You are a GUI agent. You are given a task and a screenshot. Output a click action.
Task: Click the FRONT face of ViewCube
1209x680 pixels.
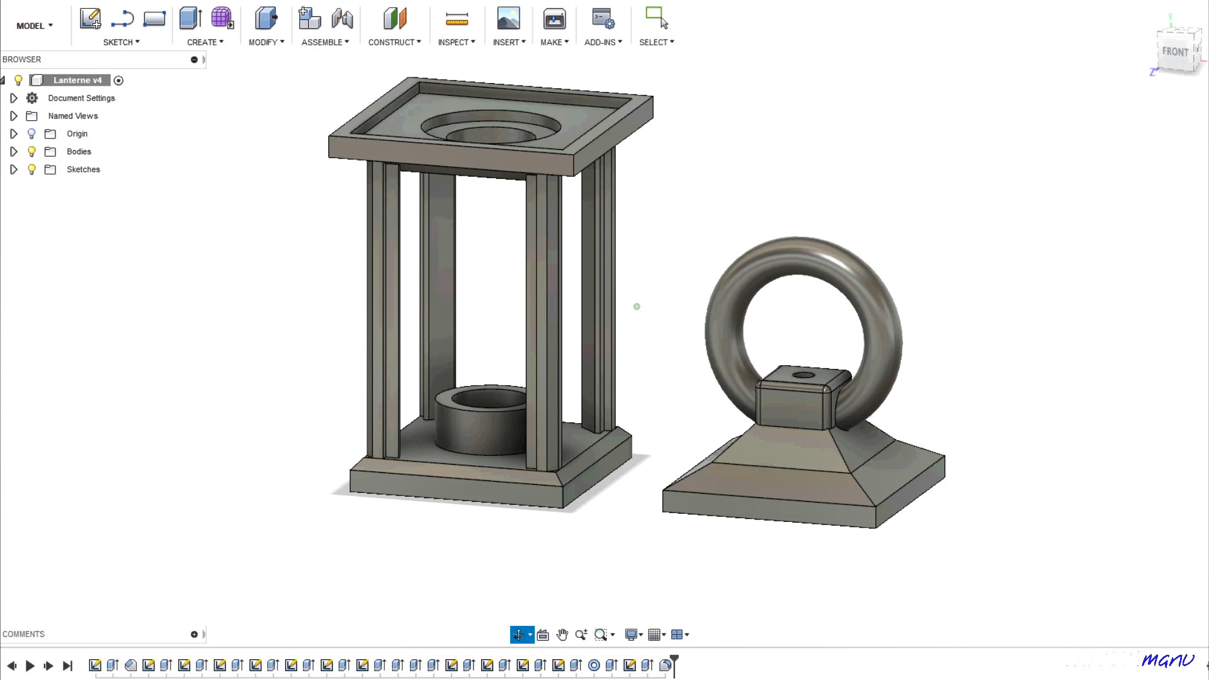(x=1175, y=52)
